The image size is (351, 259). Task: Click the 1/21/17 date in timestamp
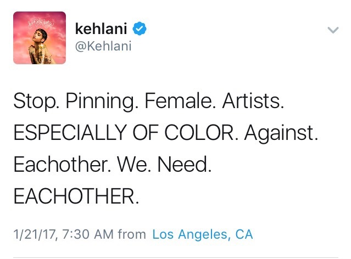point(35,235)
